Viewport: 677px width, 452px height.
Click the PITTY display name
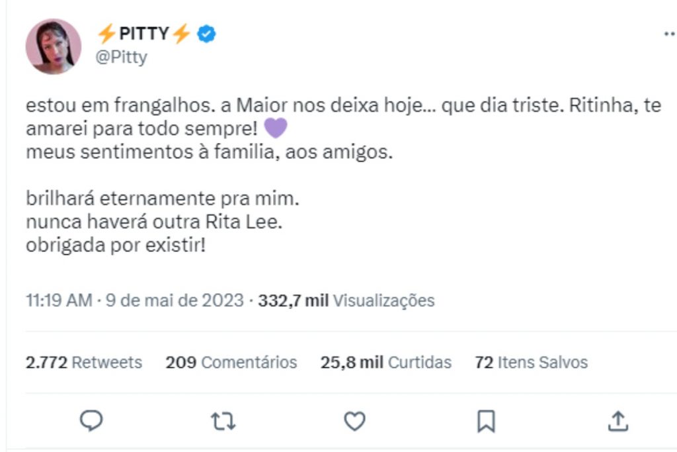click(144, 34)
